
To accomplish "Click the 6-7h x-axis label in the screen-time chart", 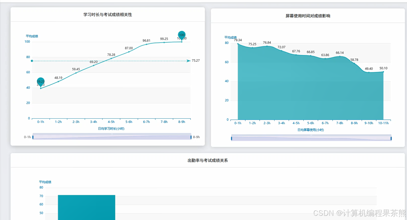I will point(325,123).
